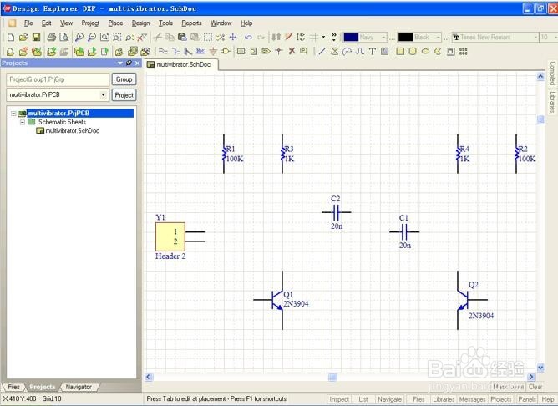Open a file with the folder icon
Screen dimensions: 558x406
23,38
